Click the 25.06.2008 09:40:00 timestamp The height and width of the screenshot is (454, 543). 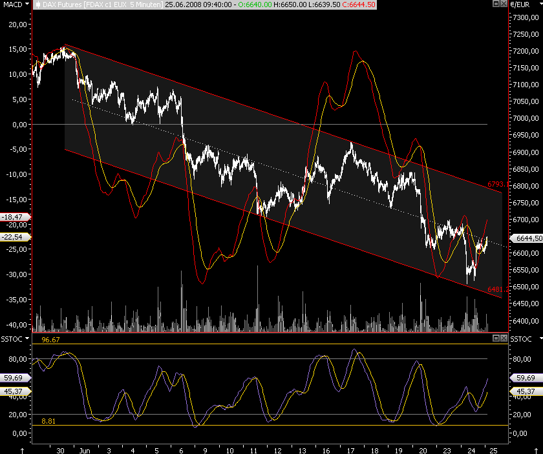[x=198, y=5]
